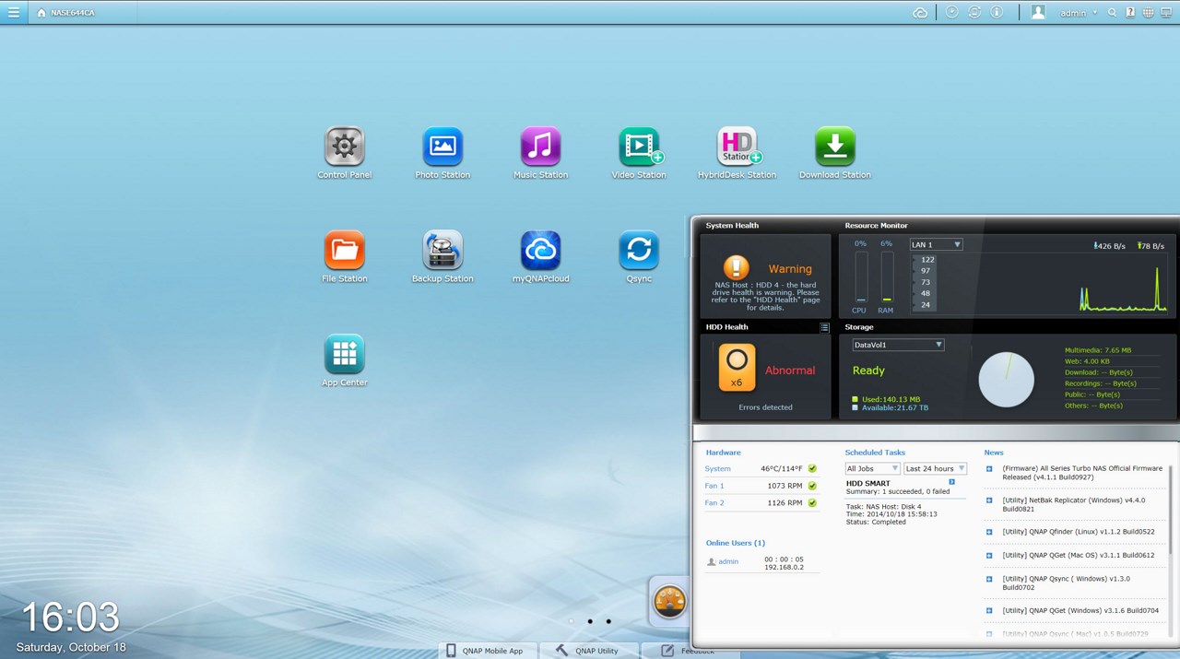Open the All Jobs filter dropdown
The width and height of the screenshot is (1180, 659).
[x=872, y=468]
